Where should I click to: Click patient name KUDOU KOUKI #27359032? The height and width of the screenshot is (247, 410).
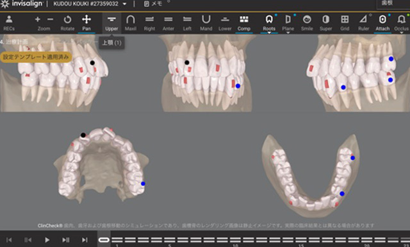click(x=86, y=4)
